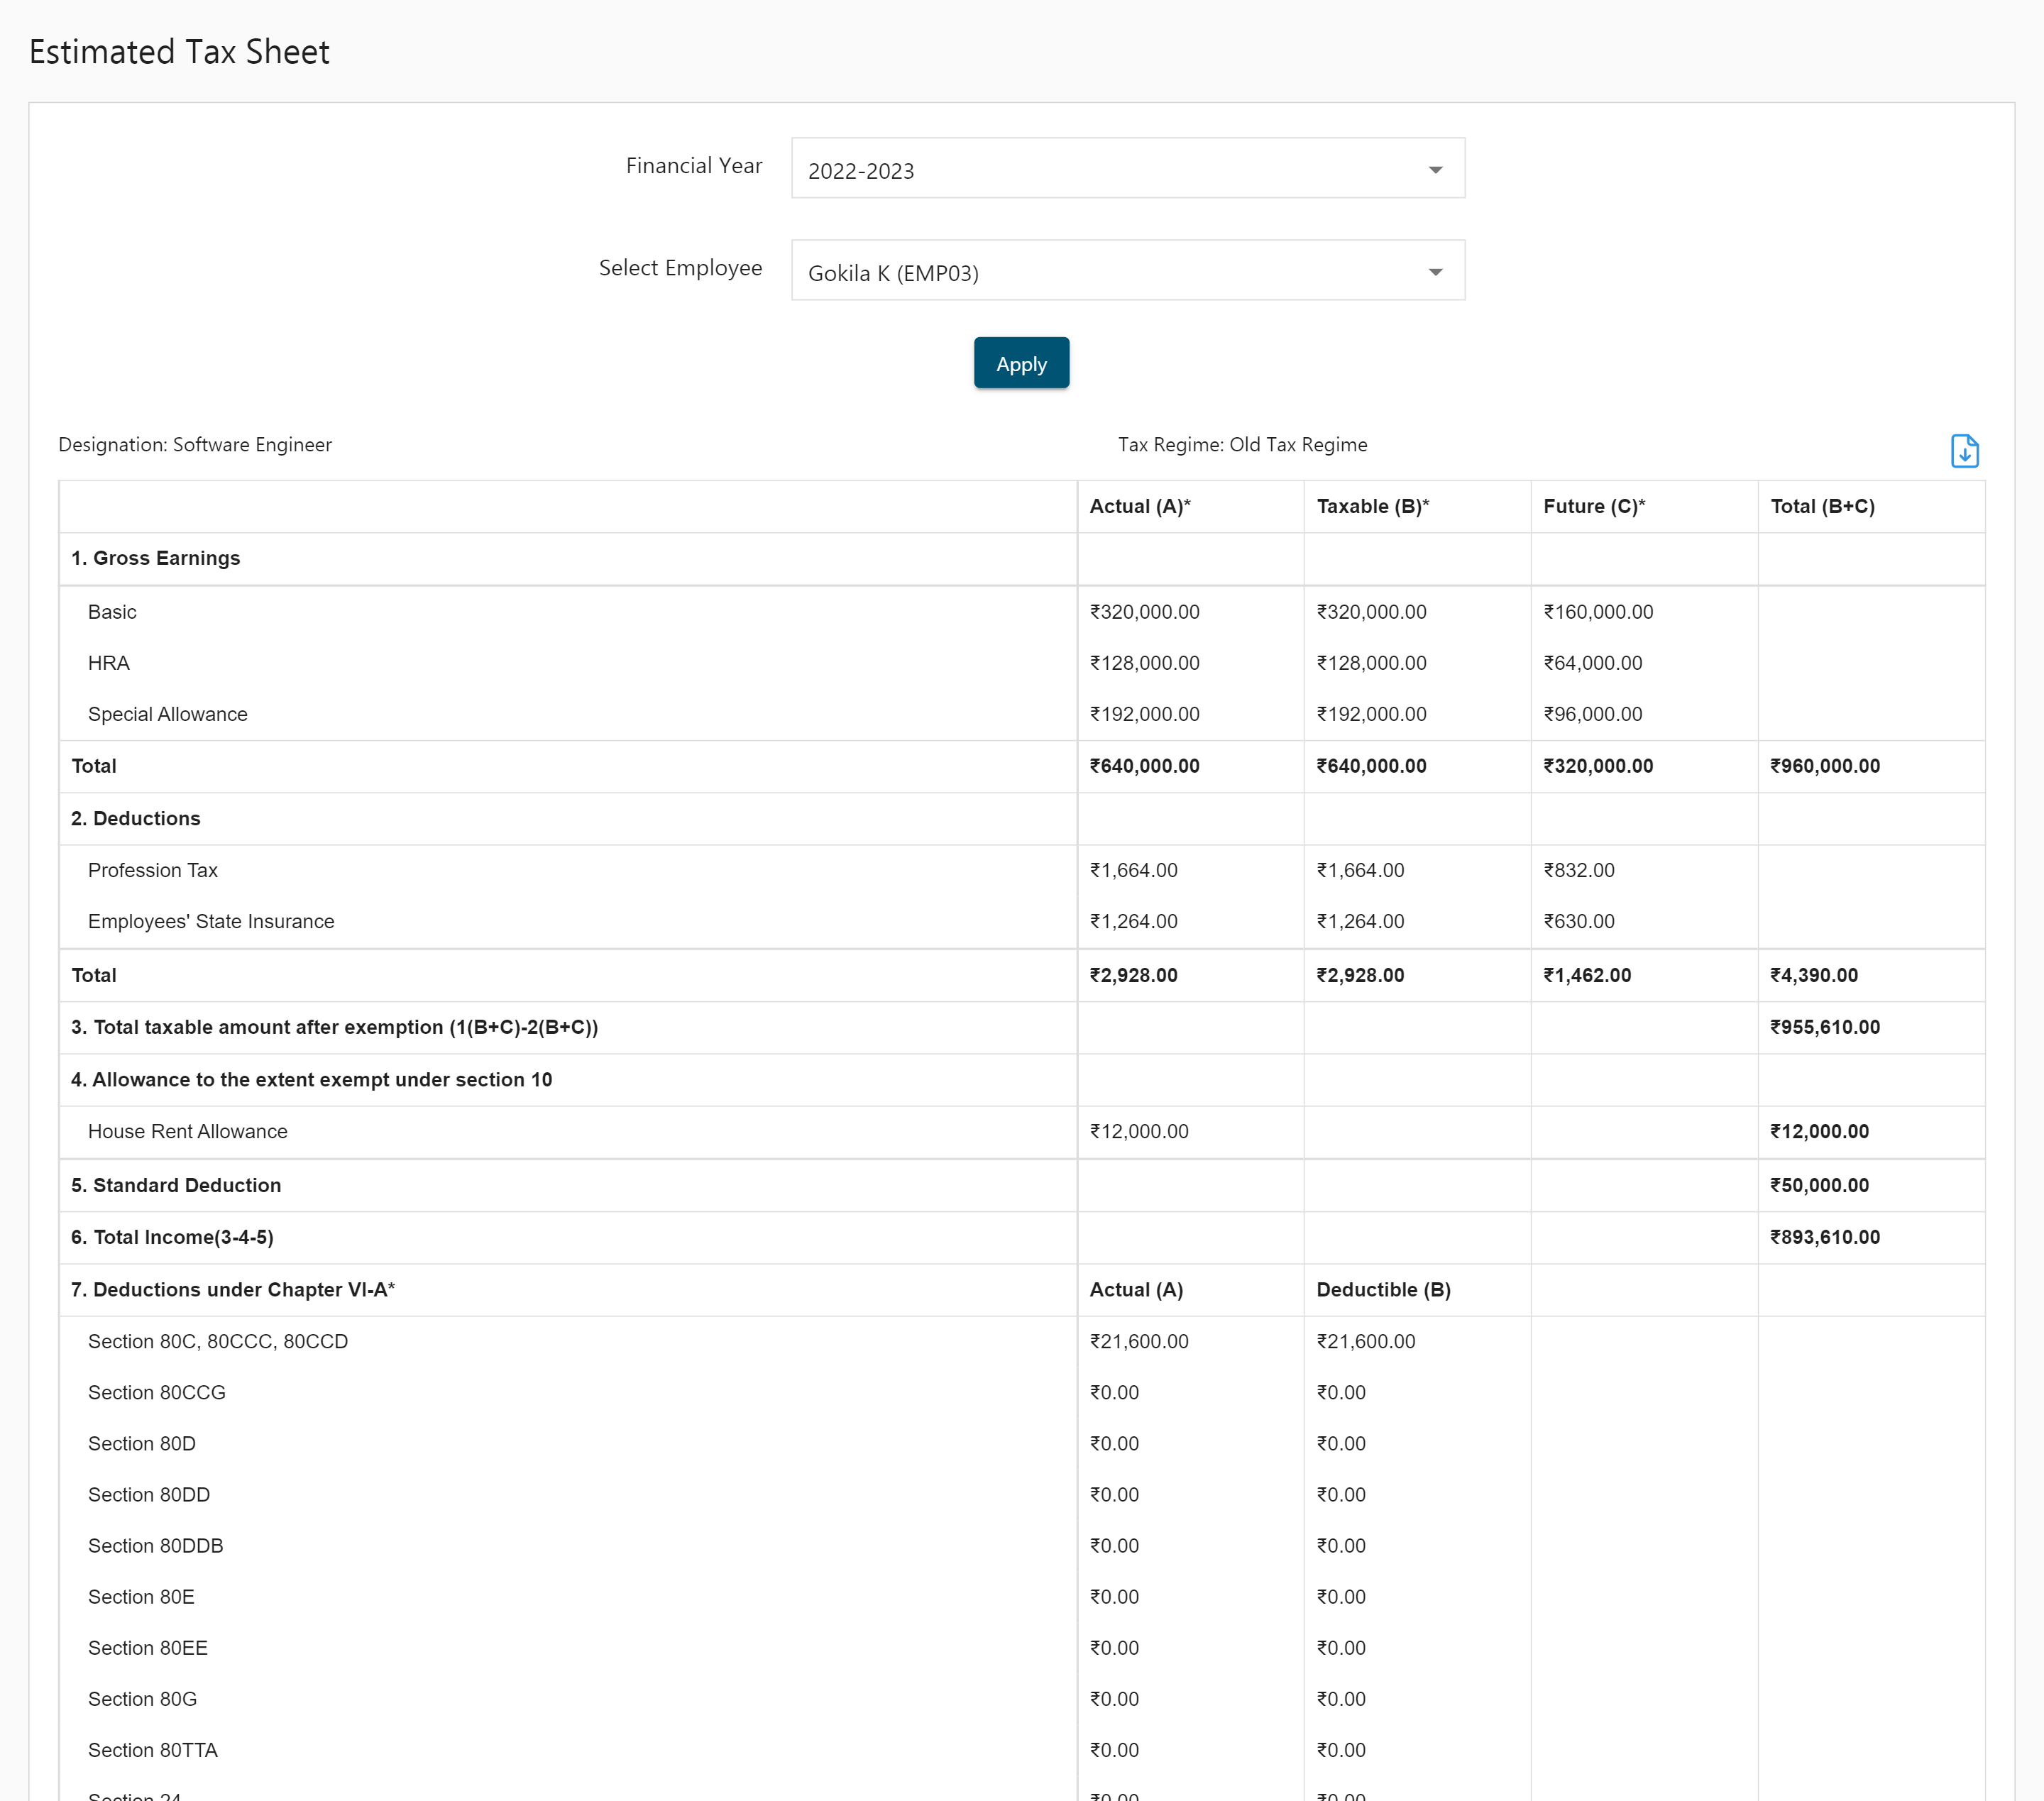Select 4. Allowance exempt under section 10 row
This screenshot has height=1801, width=2044.
coord(312,1079)
